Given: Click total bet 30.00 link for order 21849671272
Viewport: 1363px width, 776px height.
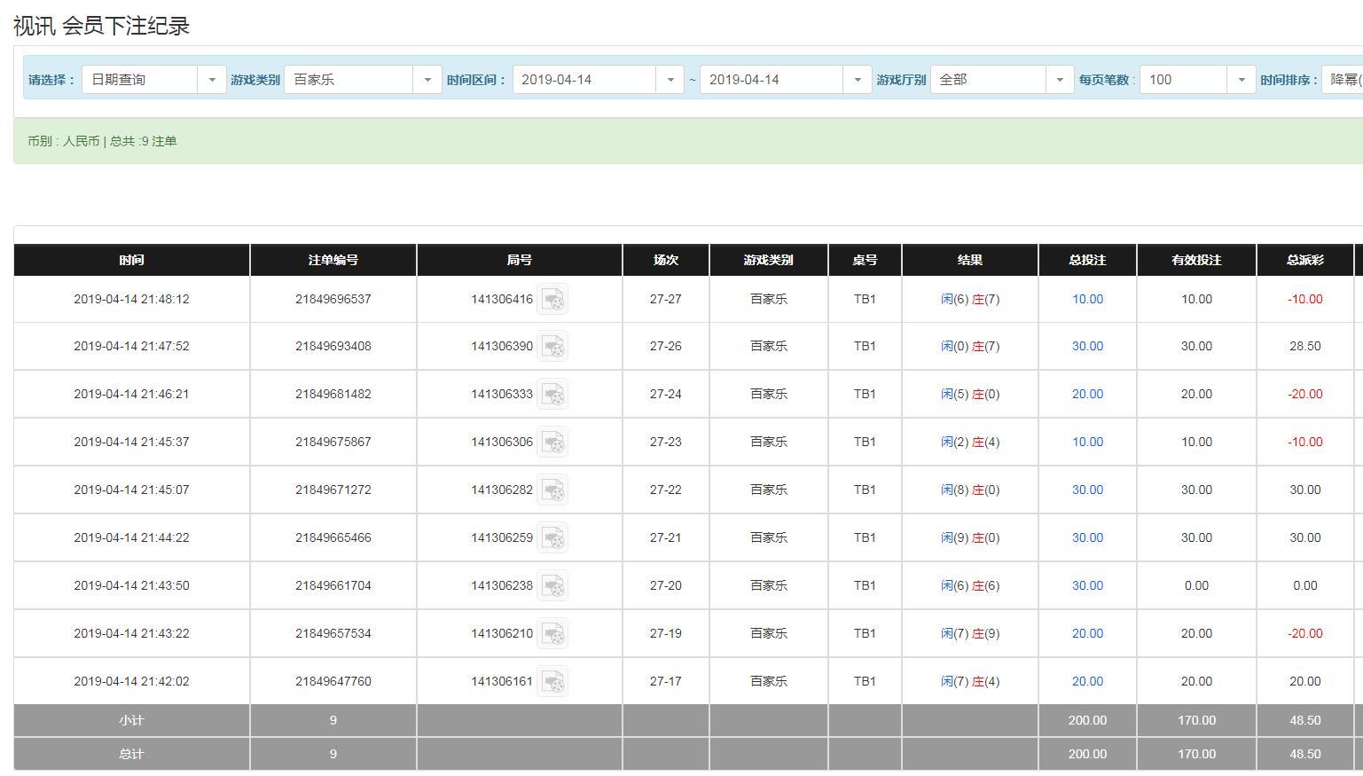Looking at the screenshot, I should (1087, 490).
